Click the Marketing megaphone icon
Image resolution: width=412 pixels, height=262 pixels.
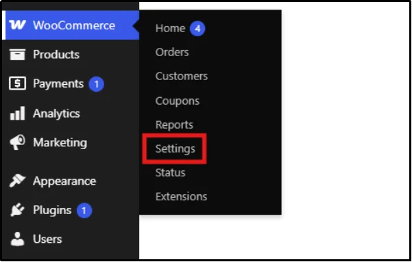point(17,142)
